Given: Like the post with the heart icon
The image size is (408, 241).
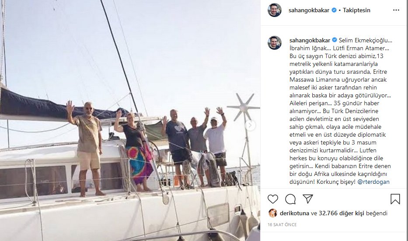Looking at the screenshot, I should pyautogui.click(x=273, y=199).
